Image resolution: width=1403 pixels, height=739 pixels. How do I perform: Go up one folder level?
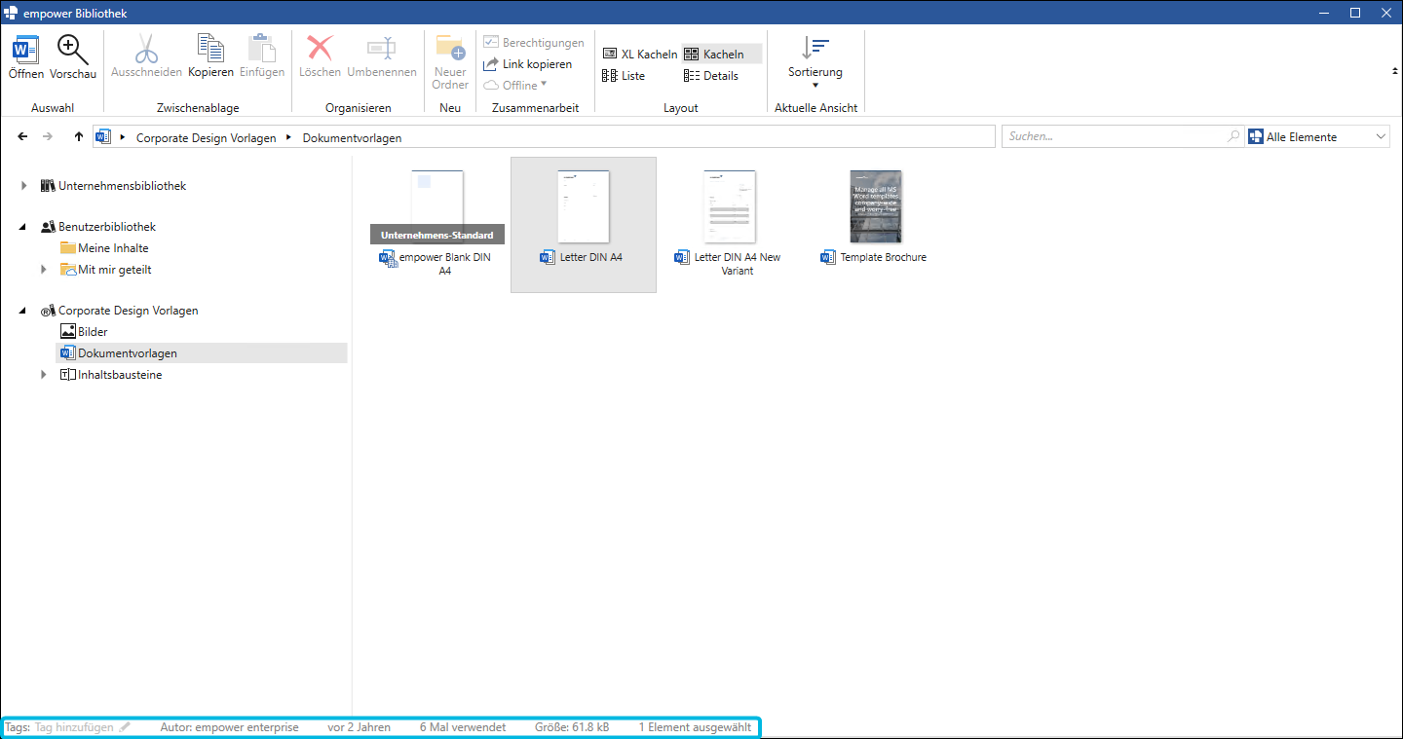[79, 137]
